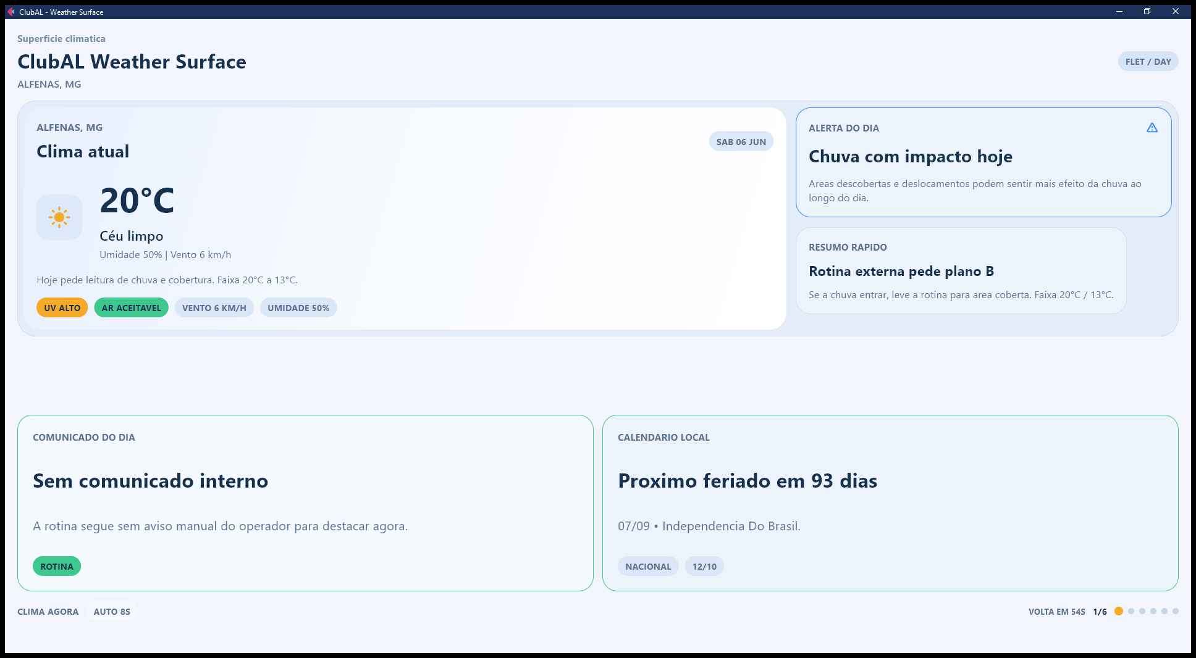Image resolution: width=1196 pixels, height=658 pixels.
Task: Jump to the fourth pagination dot
Action: point(1153,611)
